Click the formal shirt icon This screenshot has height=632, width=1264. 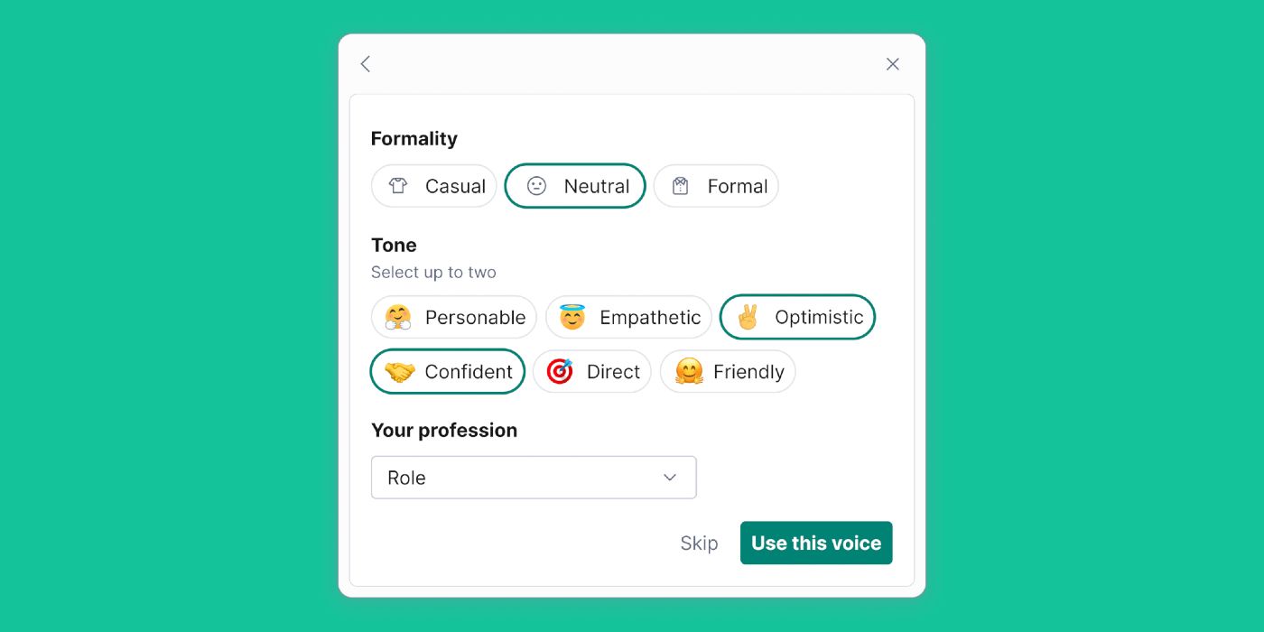tap(681, 186)
